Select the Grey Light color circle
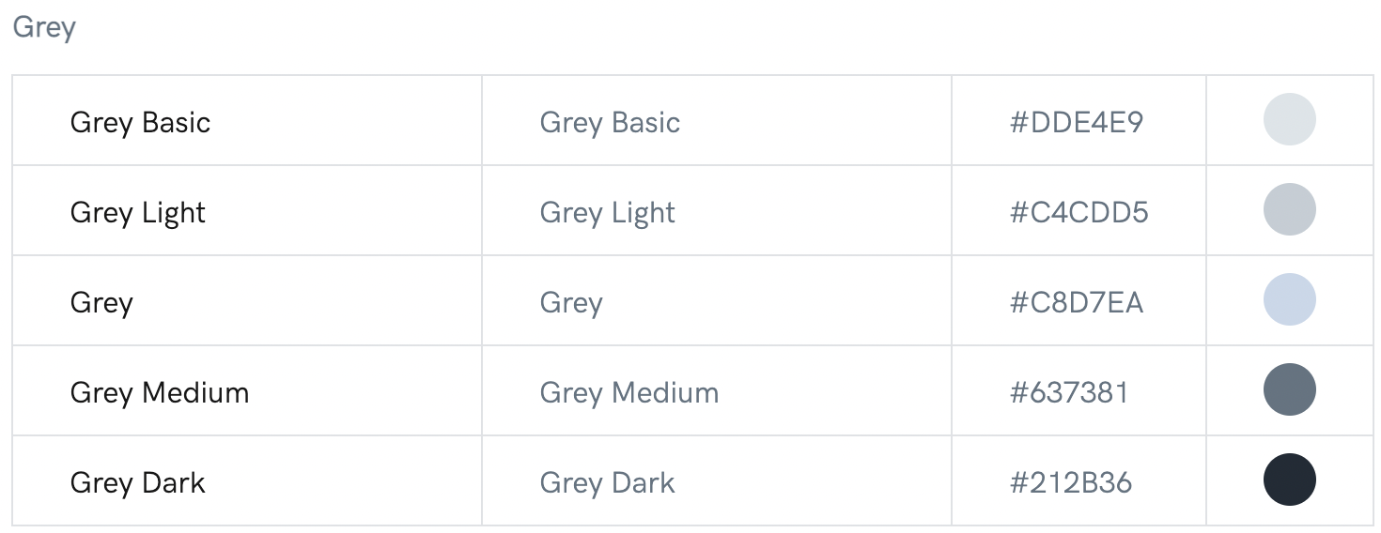The height and width of the screenshot is (533, 1381). (x=1289, y=210)
